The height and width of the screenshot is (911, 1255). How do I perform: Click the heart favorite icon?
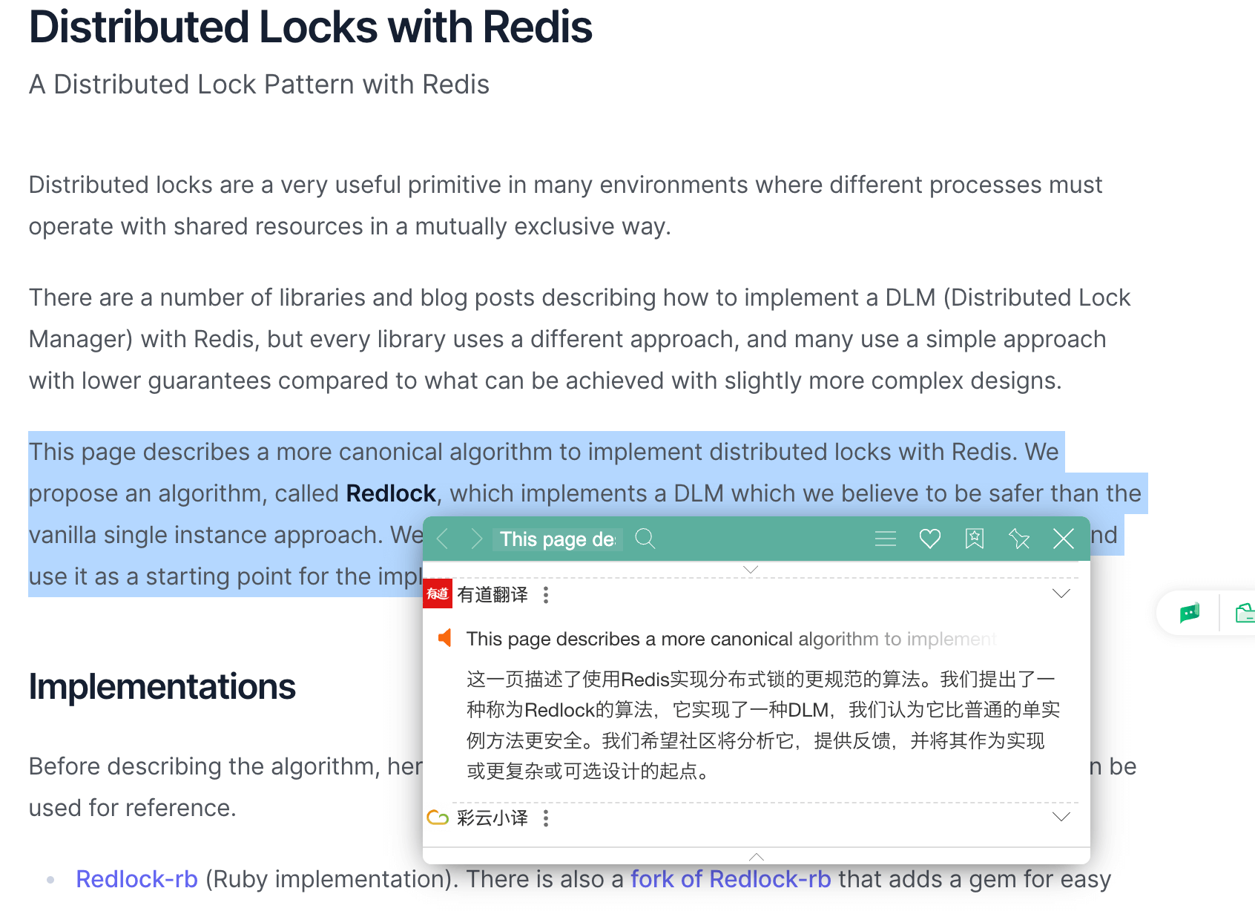tap(929, 539)
